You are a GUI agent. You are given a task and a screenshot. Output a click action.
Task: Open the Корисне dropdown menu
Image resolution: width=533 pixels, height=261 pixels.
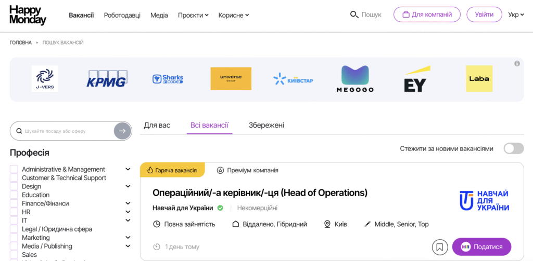click(234, 15)
